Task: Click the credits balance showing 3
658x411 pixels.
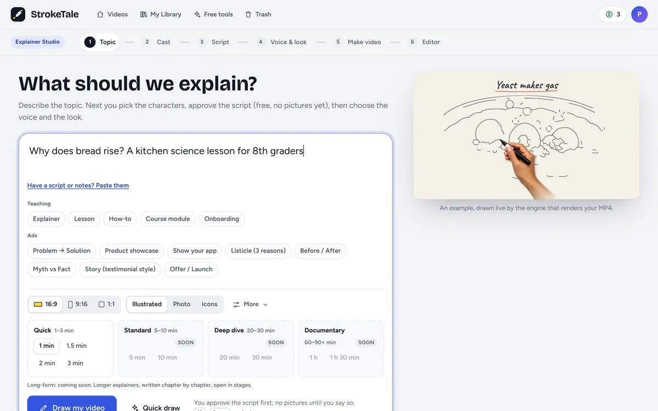Action: (x=613, y=14)
